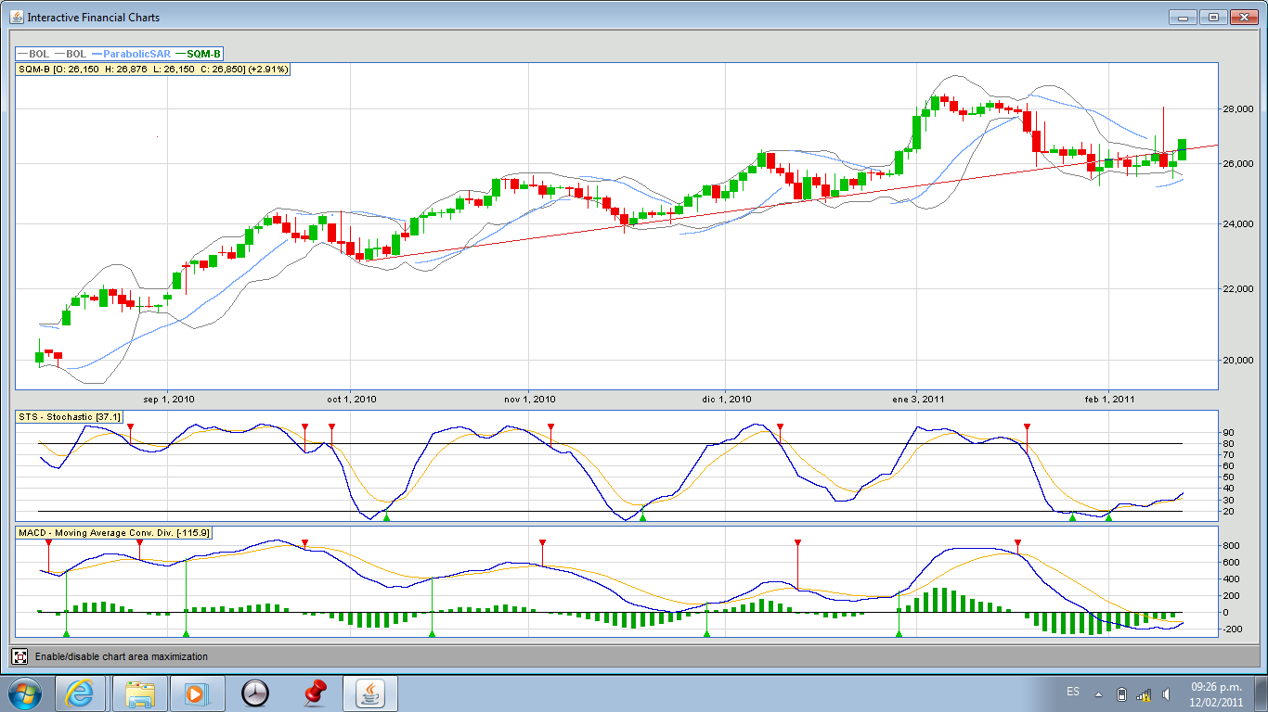
Task: Open the ES input language selector
Action: pos(1073,693)
